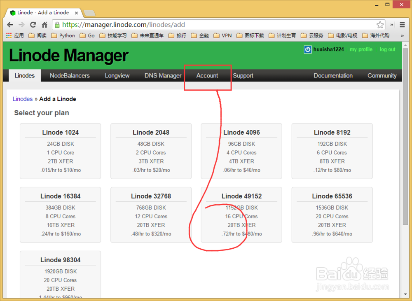The width and height of the screenshot is (412, 301).
Task: Open the huaisha1224 username link
Action: click(x=328, y=49)
